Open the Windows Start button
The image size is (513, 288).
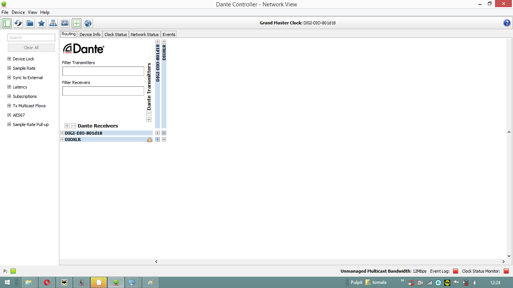click(7, 282)
